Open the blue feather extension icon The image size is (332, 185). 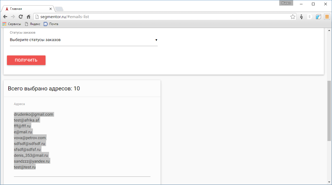[318, 17]
